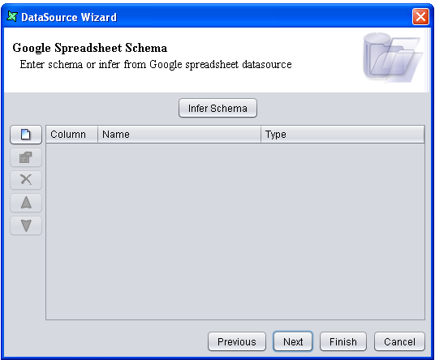This screenshot has height=360, width=435.
Task: Click Finish to complete the wizard
Action: (343, 341)
